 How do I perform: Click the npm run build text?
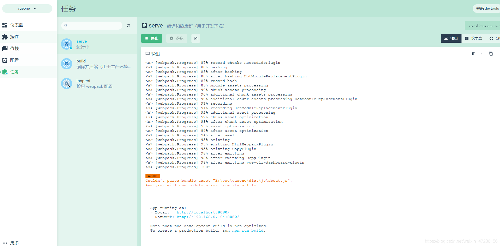pyautogui.click(x=248, y=231)
